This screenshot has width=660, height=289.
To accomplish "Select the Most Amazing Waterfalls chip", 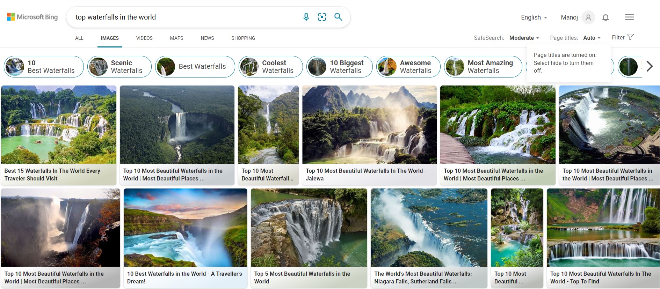I will click(x=483, y=66).
